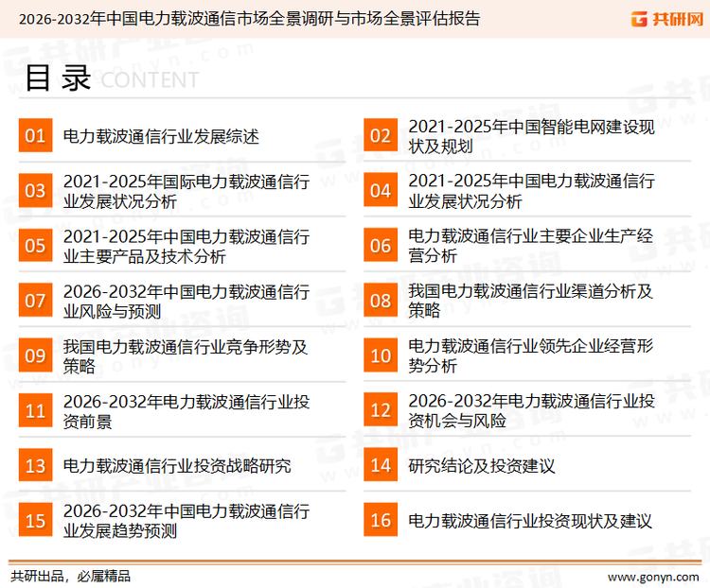This screenshot has width=710, height=588.
Task: Select the orange 01 chapter number box
Action: 35,135
